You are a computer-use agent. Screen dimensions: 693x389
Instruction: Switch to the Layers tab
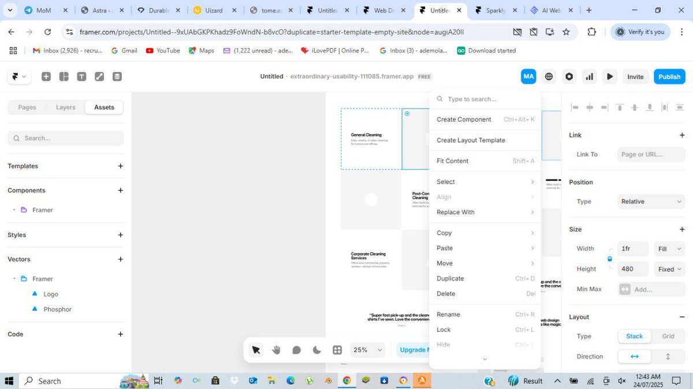click(66, 107)
